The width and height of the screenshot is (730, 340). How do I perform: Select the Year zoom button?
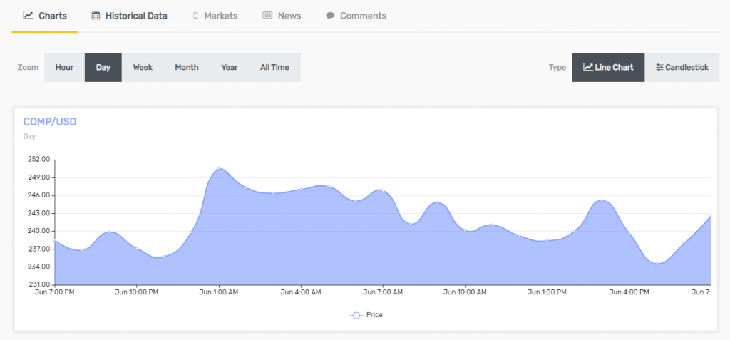[230, 68]
